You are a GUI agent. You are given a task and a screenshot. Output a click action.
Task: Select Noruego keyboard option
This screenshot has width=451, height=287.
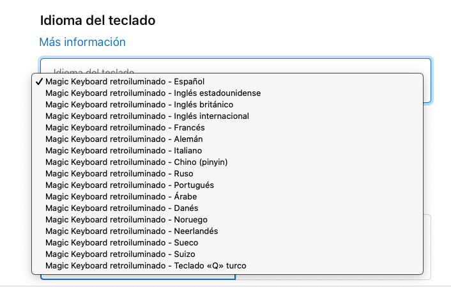pyautogui.click(x=126, y=219)
